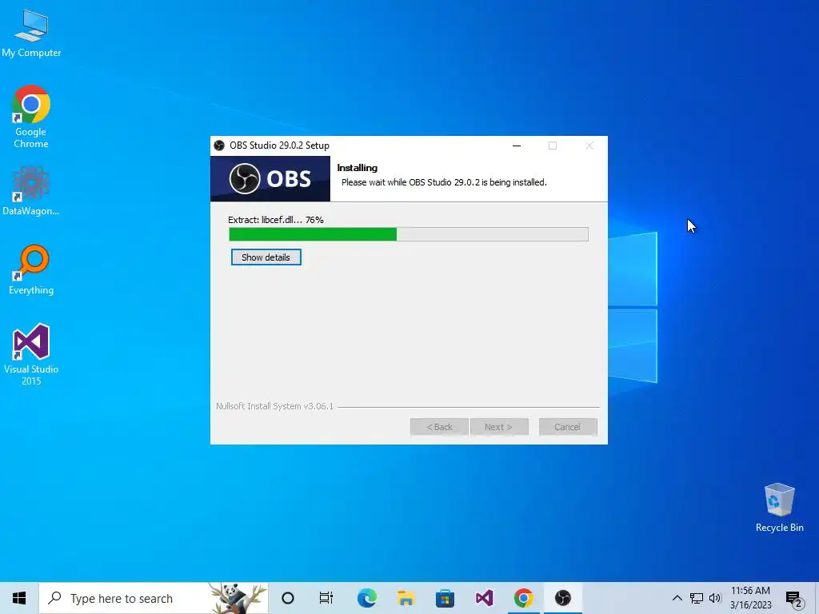This screenshot has height=614, width=819.
Task: Click the 'Extract: libcef.dll... 76%' status text
Action: pos(276,220)
